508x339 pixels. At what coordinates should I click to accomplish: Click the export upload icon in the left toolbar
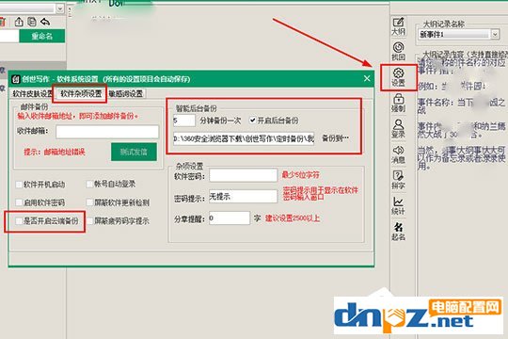tap(19, 22)
